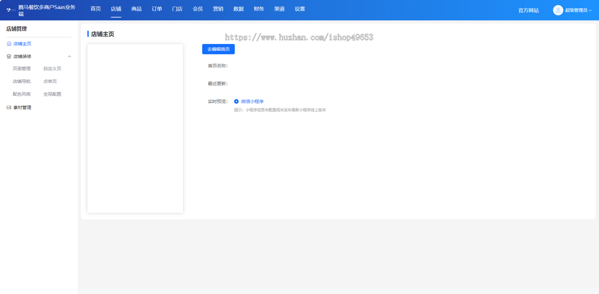599x294 pixels.
Task: Visit the 官方网站 link
Action: [529, 10]
